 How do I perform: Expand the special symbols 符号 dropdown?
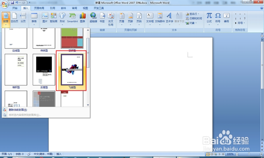244,23
